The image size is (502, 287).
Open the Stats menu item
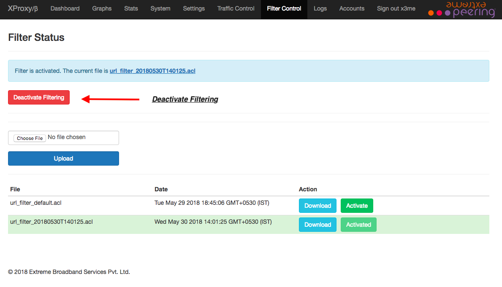131,8
